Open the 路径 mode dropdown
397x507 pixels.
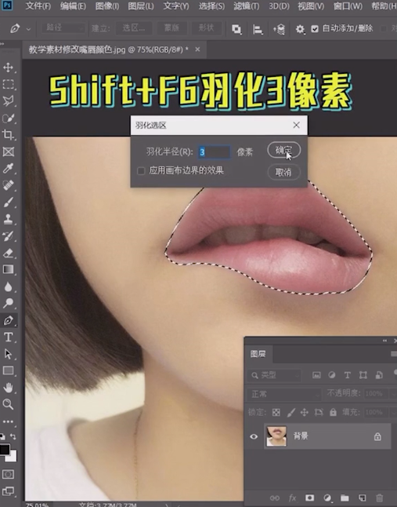coord(63,27)
